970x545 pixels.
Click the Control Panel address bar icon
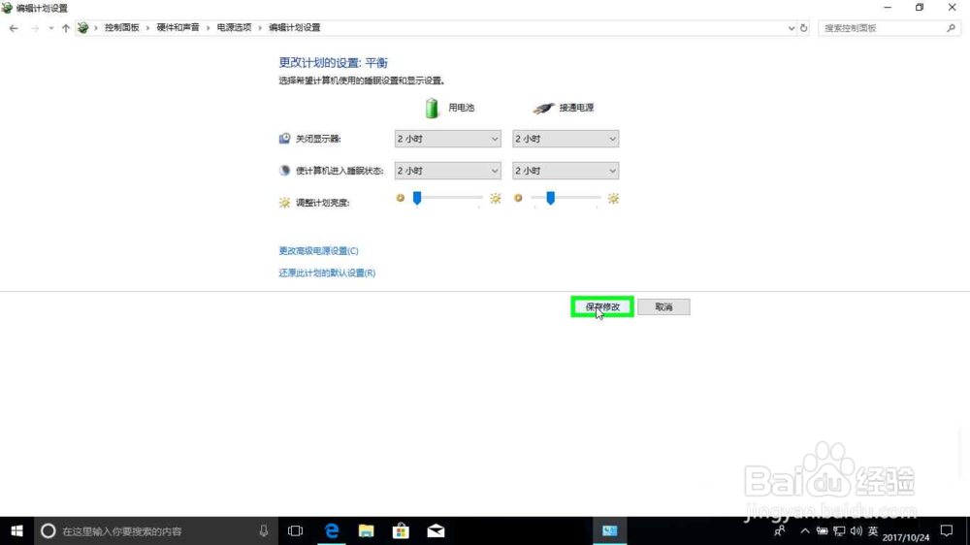tap(82, 28)
